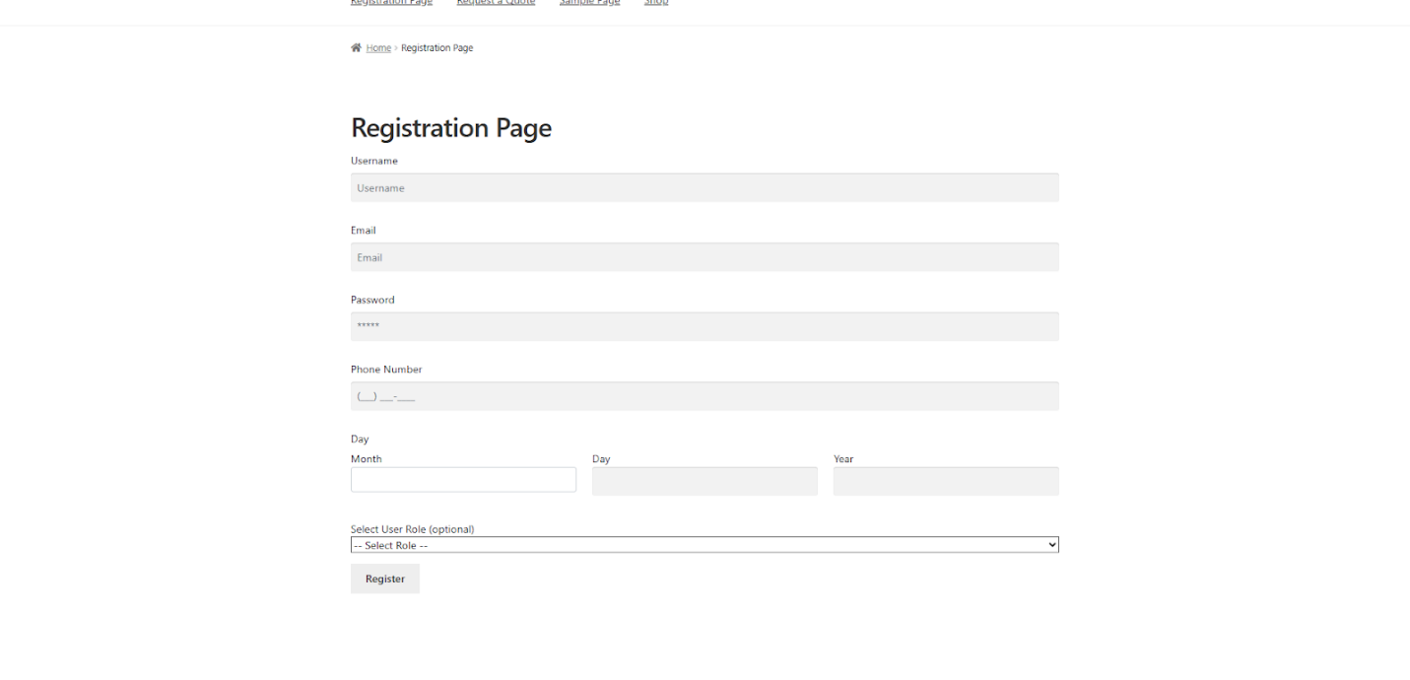
Task: Click the Email input field
Action: coord(704,256)
